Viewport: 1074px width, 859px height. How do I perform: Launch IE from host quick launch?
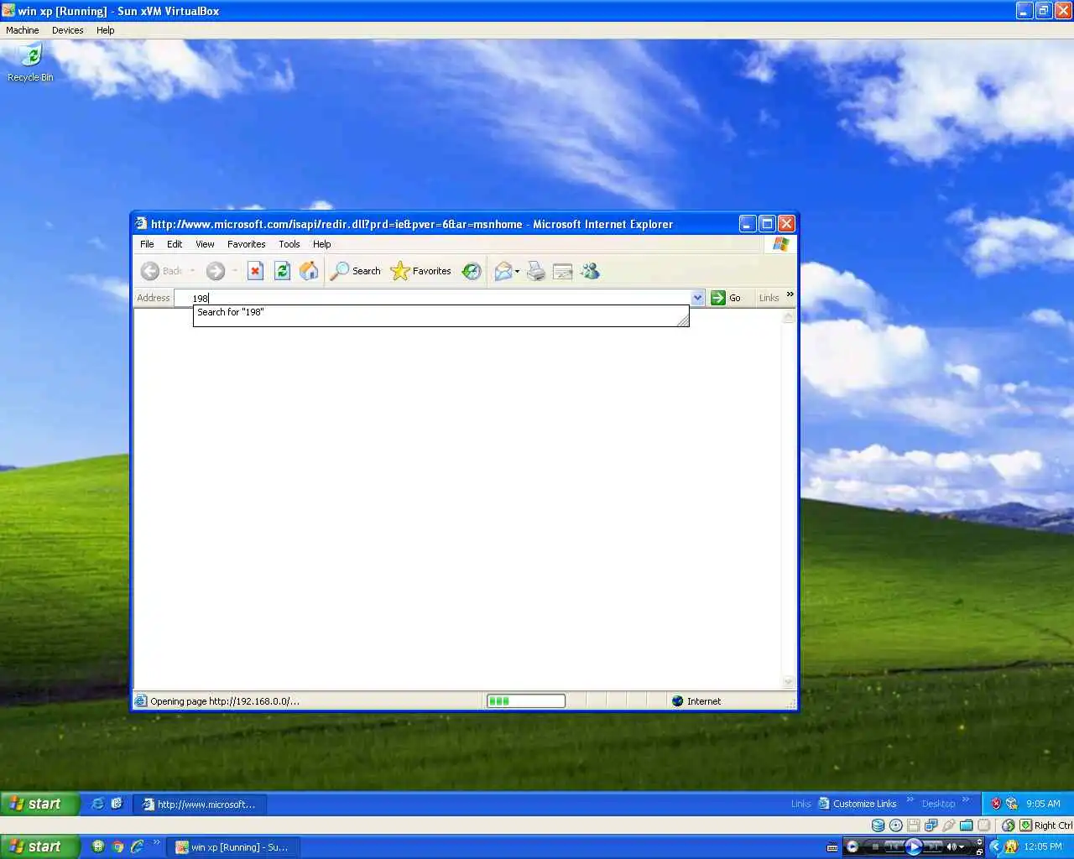[137, 846]
